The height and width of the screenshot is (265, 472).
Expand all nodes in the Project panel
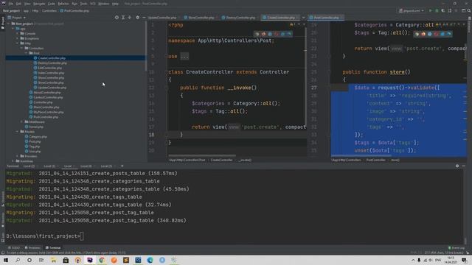(123, 18)
